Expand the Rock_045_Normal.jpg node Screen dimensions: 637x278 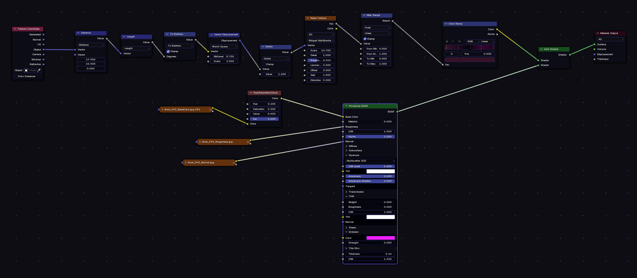click(185, 162)
